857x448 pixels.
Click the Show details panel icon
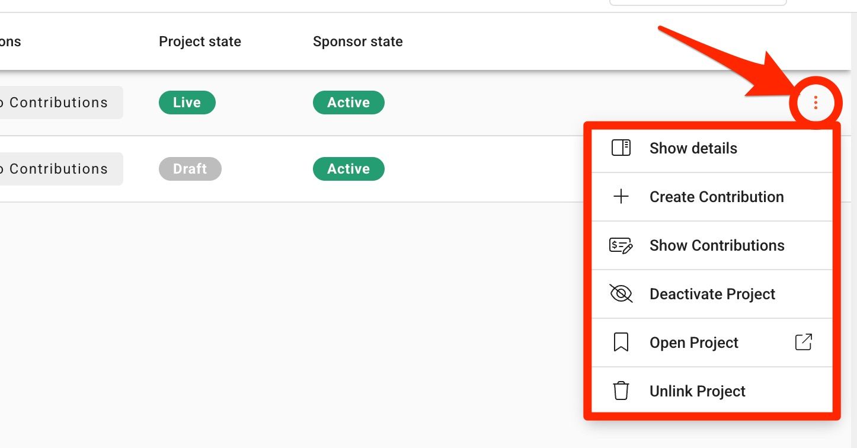621,148
